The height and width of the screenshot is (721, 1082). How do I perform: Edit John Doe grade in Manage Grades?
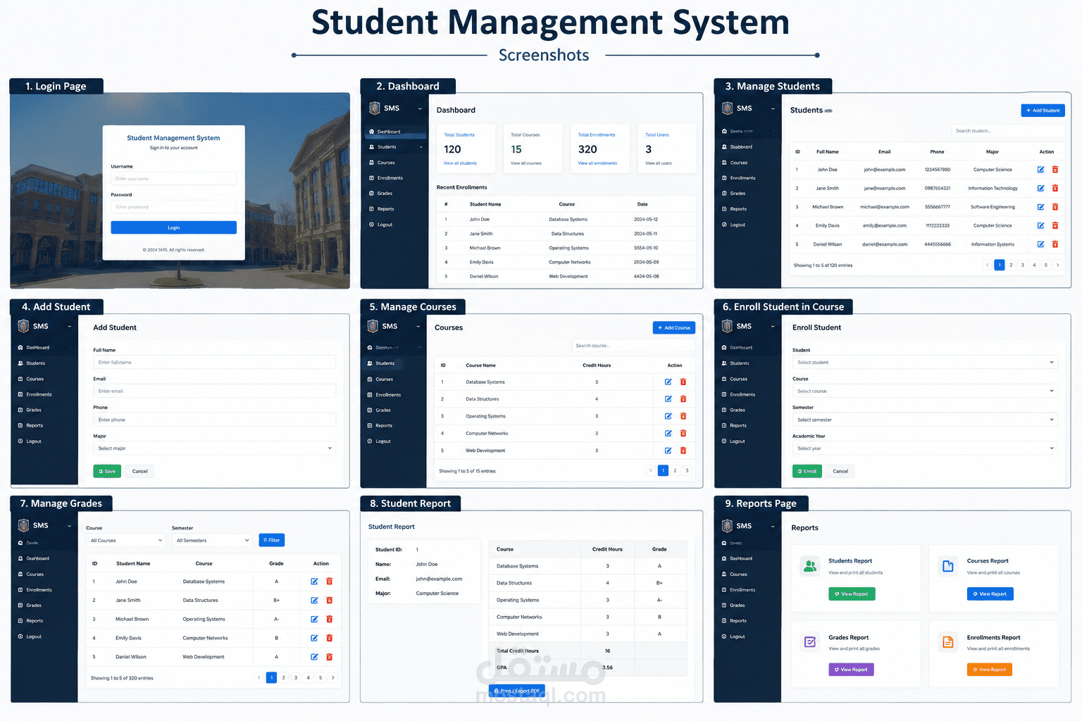pos(314,582)
